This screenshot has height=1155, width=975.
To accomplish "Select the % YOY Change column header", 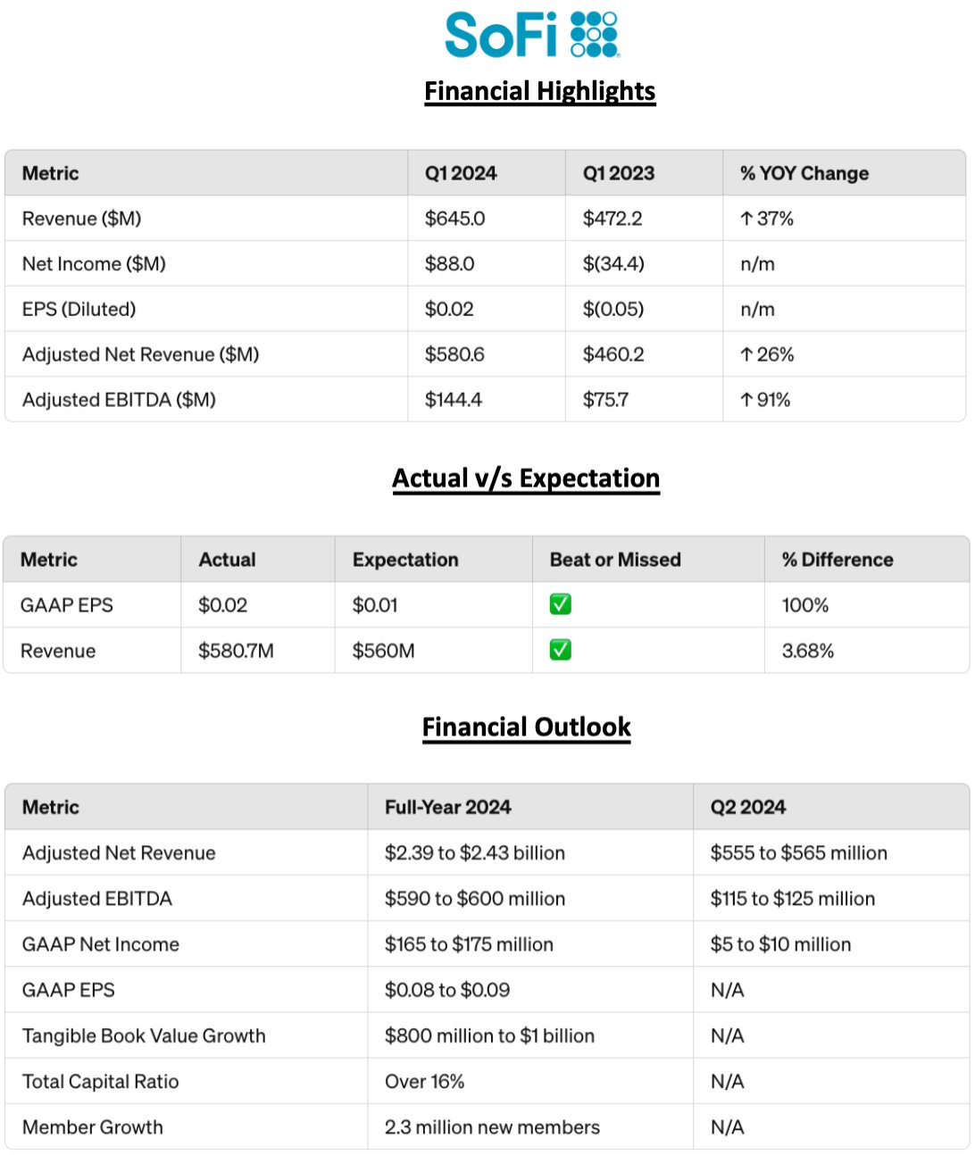I will [804, 173].
